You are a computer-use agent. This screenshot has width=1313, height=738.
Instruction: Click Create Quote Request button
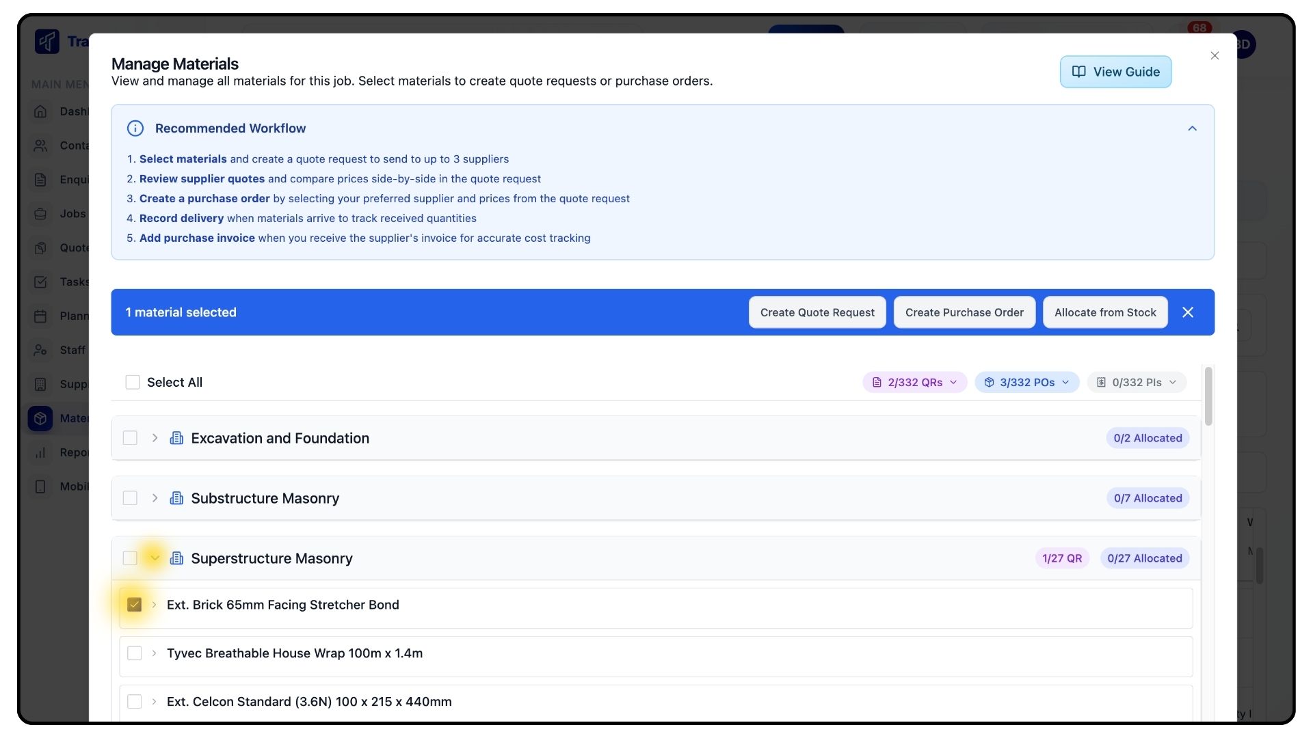(817, 312)
